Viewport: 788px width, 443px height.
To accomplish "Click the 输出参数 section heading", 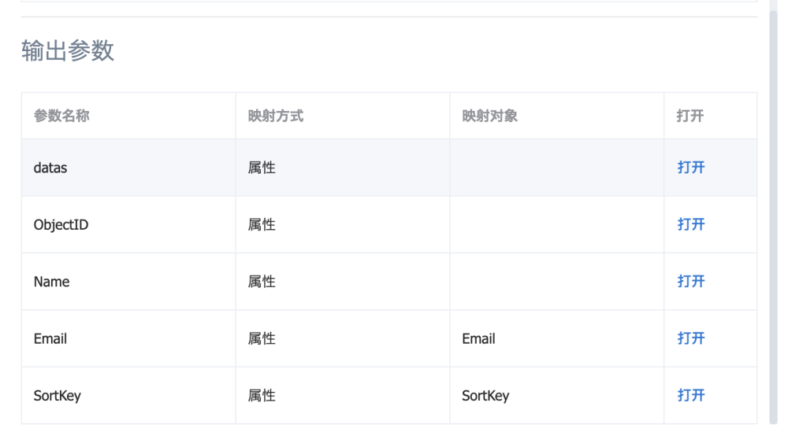I will pyautogui.click(x=68, y=51).
